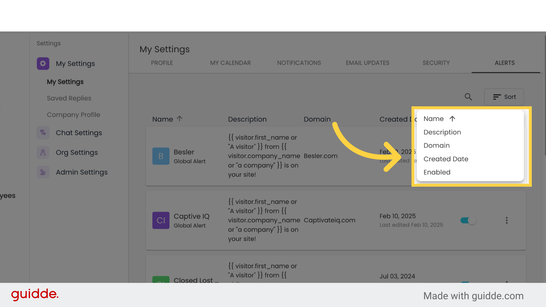This screenshot has height=307, width=546.
Task: Open Org Settings section
Action: (77, 153)
